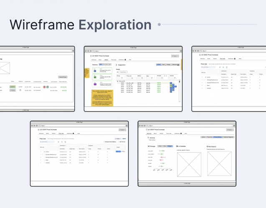
Task: Click the Default link in lower Price Lists
Action: [x=124, y=139]
